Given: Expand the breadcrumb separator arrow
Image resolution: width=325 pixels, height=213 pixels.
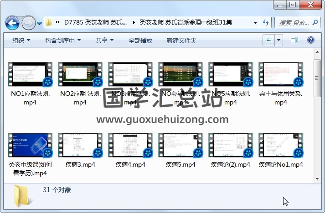Looking at the screenshot, I should click(134, 22).
